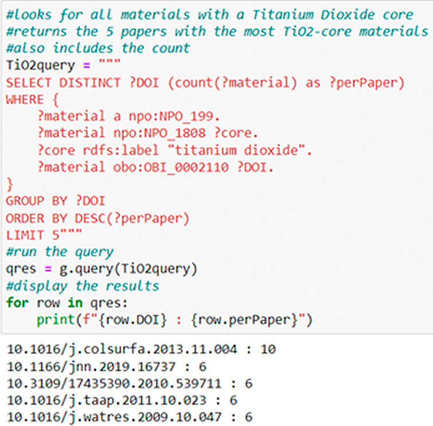Click the '#run the query' comment
This screenshot has height=426, width=433.
click(x=60, y=252)
